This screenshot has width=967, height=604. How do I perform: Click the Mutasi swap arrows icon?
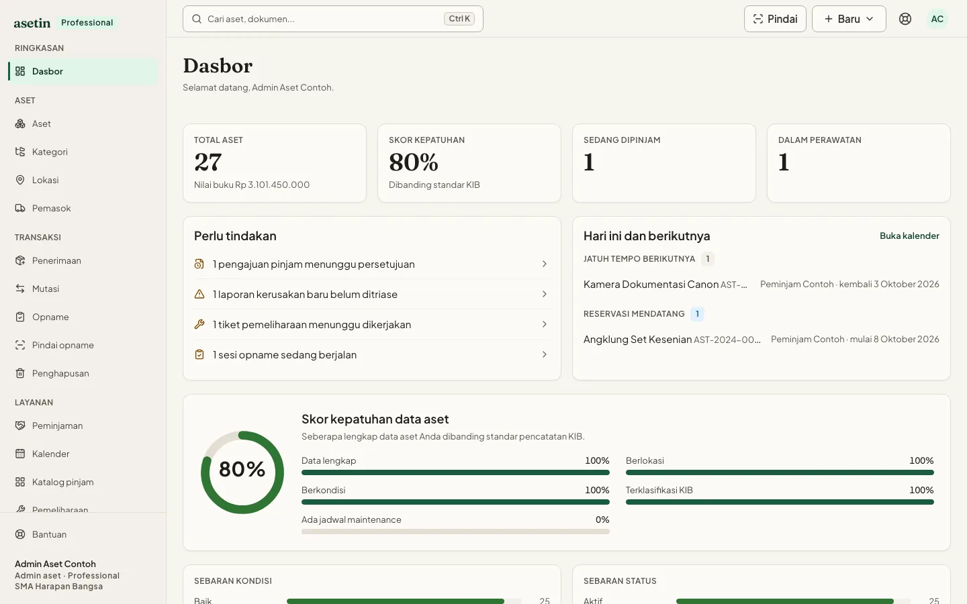point(20,289)
